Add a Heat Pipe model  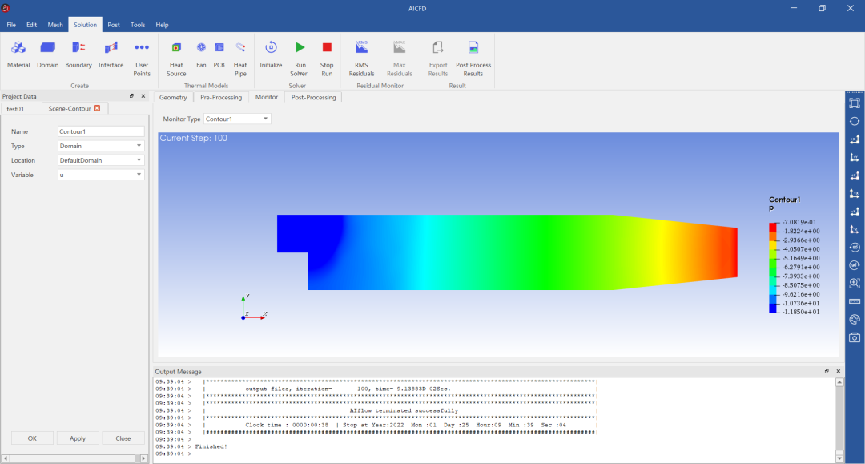coord(240,59)
